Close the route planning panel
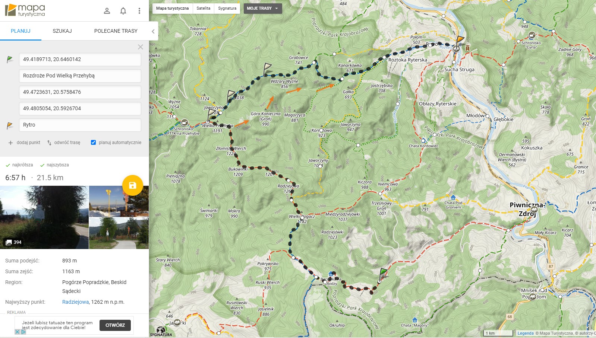The width and height of the screenshot is (596, 338). 141,47
